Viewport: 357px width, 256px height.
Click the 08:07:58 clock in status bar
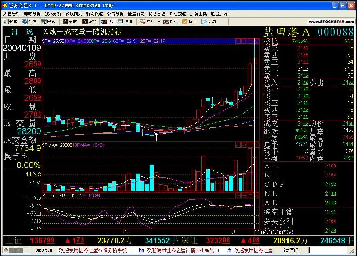click(44, 250)
